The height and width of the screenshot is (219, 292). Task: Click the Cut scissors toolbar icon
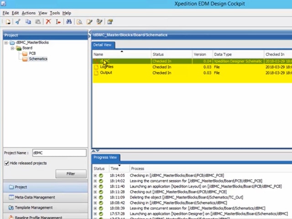click(x=18, y=21)
